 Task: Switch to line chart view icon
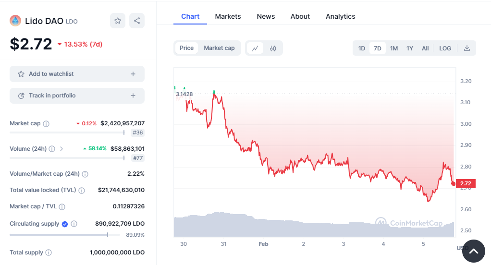(x=255, y=48)
